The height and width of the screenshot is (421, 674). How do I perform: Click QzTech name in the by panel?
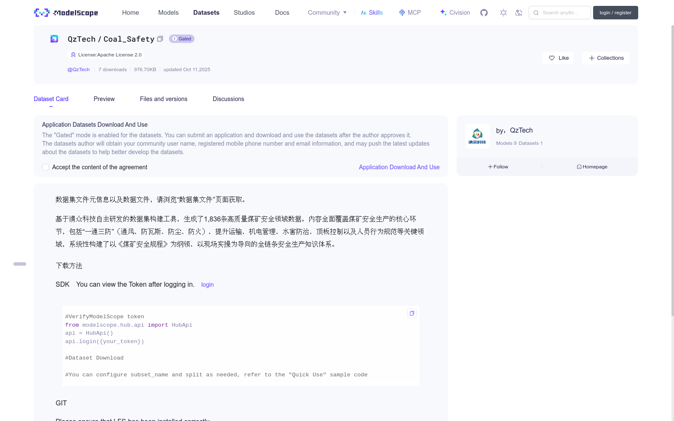click(521, 131)
